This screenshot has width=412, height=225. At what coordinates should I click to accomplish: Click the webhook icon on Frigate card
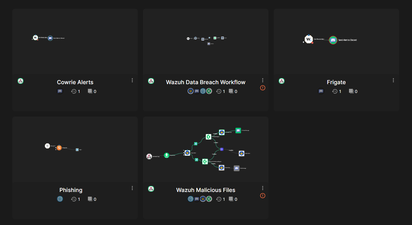[282, 81]
